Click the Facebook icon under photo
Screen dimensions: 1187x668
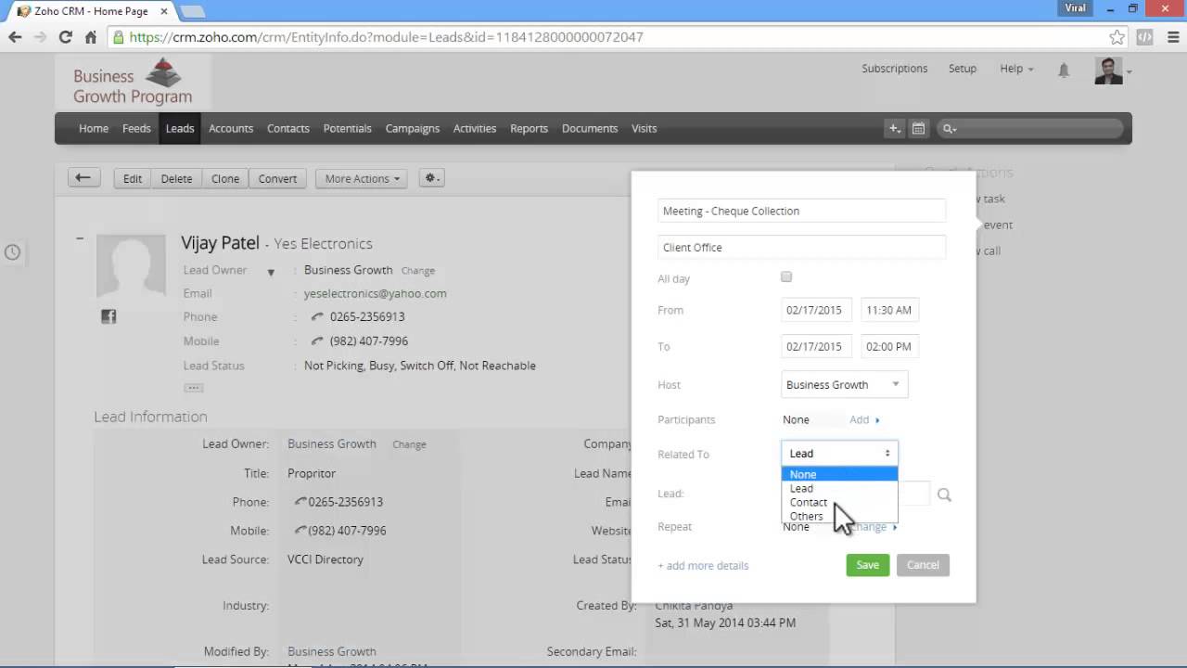(x=108, y=316)
